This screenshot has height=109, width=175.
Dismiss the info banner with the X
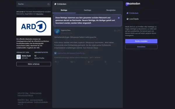pos(119,18)
